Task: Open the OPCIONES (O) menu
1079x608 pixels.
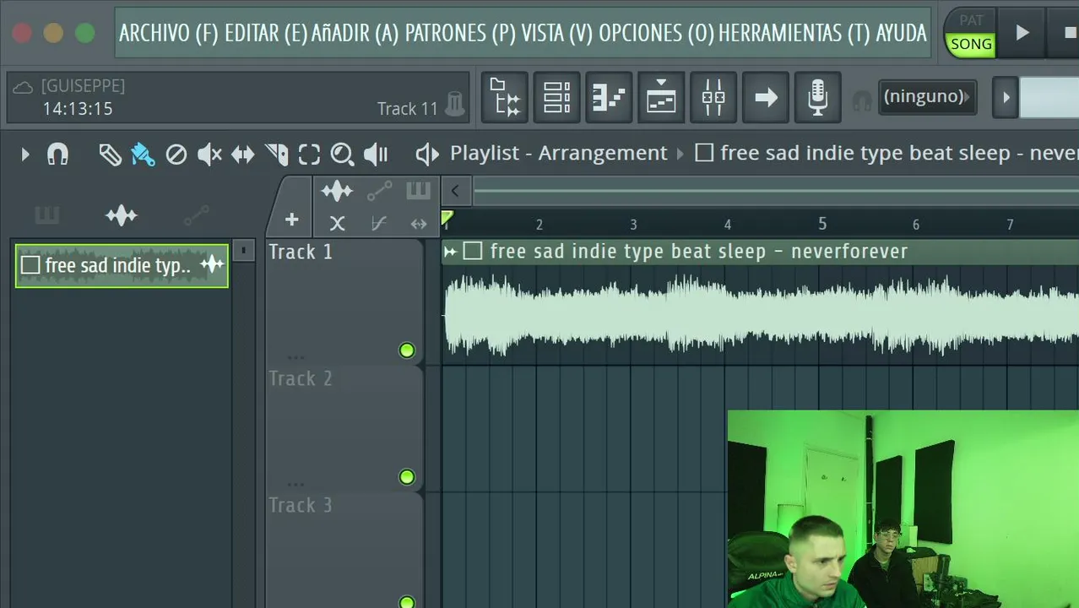Action: coord(656,33)
